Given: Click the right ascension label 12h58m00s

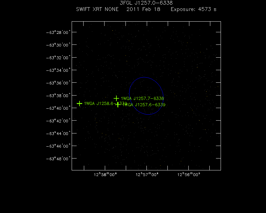Looking at the screenshot, I should click(105, 174).
